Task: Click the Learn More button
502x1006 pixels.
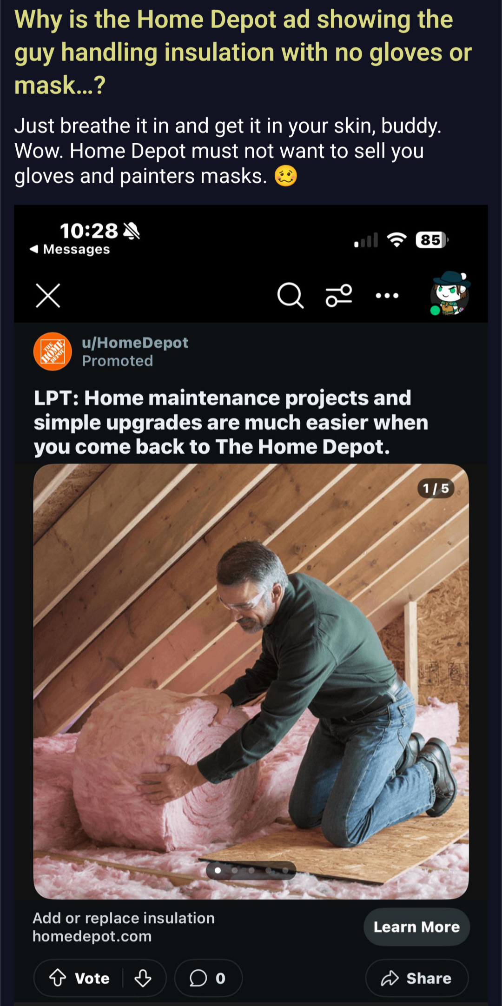Action: click(417, 927)
